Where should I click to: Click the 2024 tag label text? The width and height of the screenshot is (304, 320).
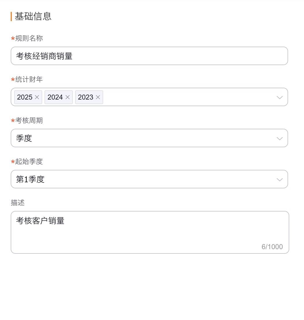(55, 97)
